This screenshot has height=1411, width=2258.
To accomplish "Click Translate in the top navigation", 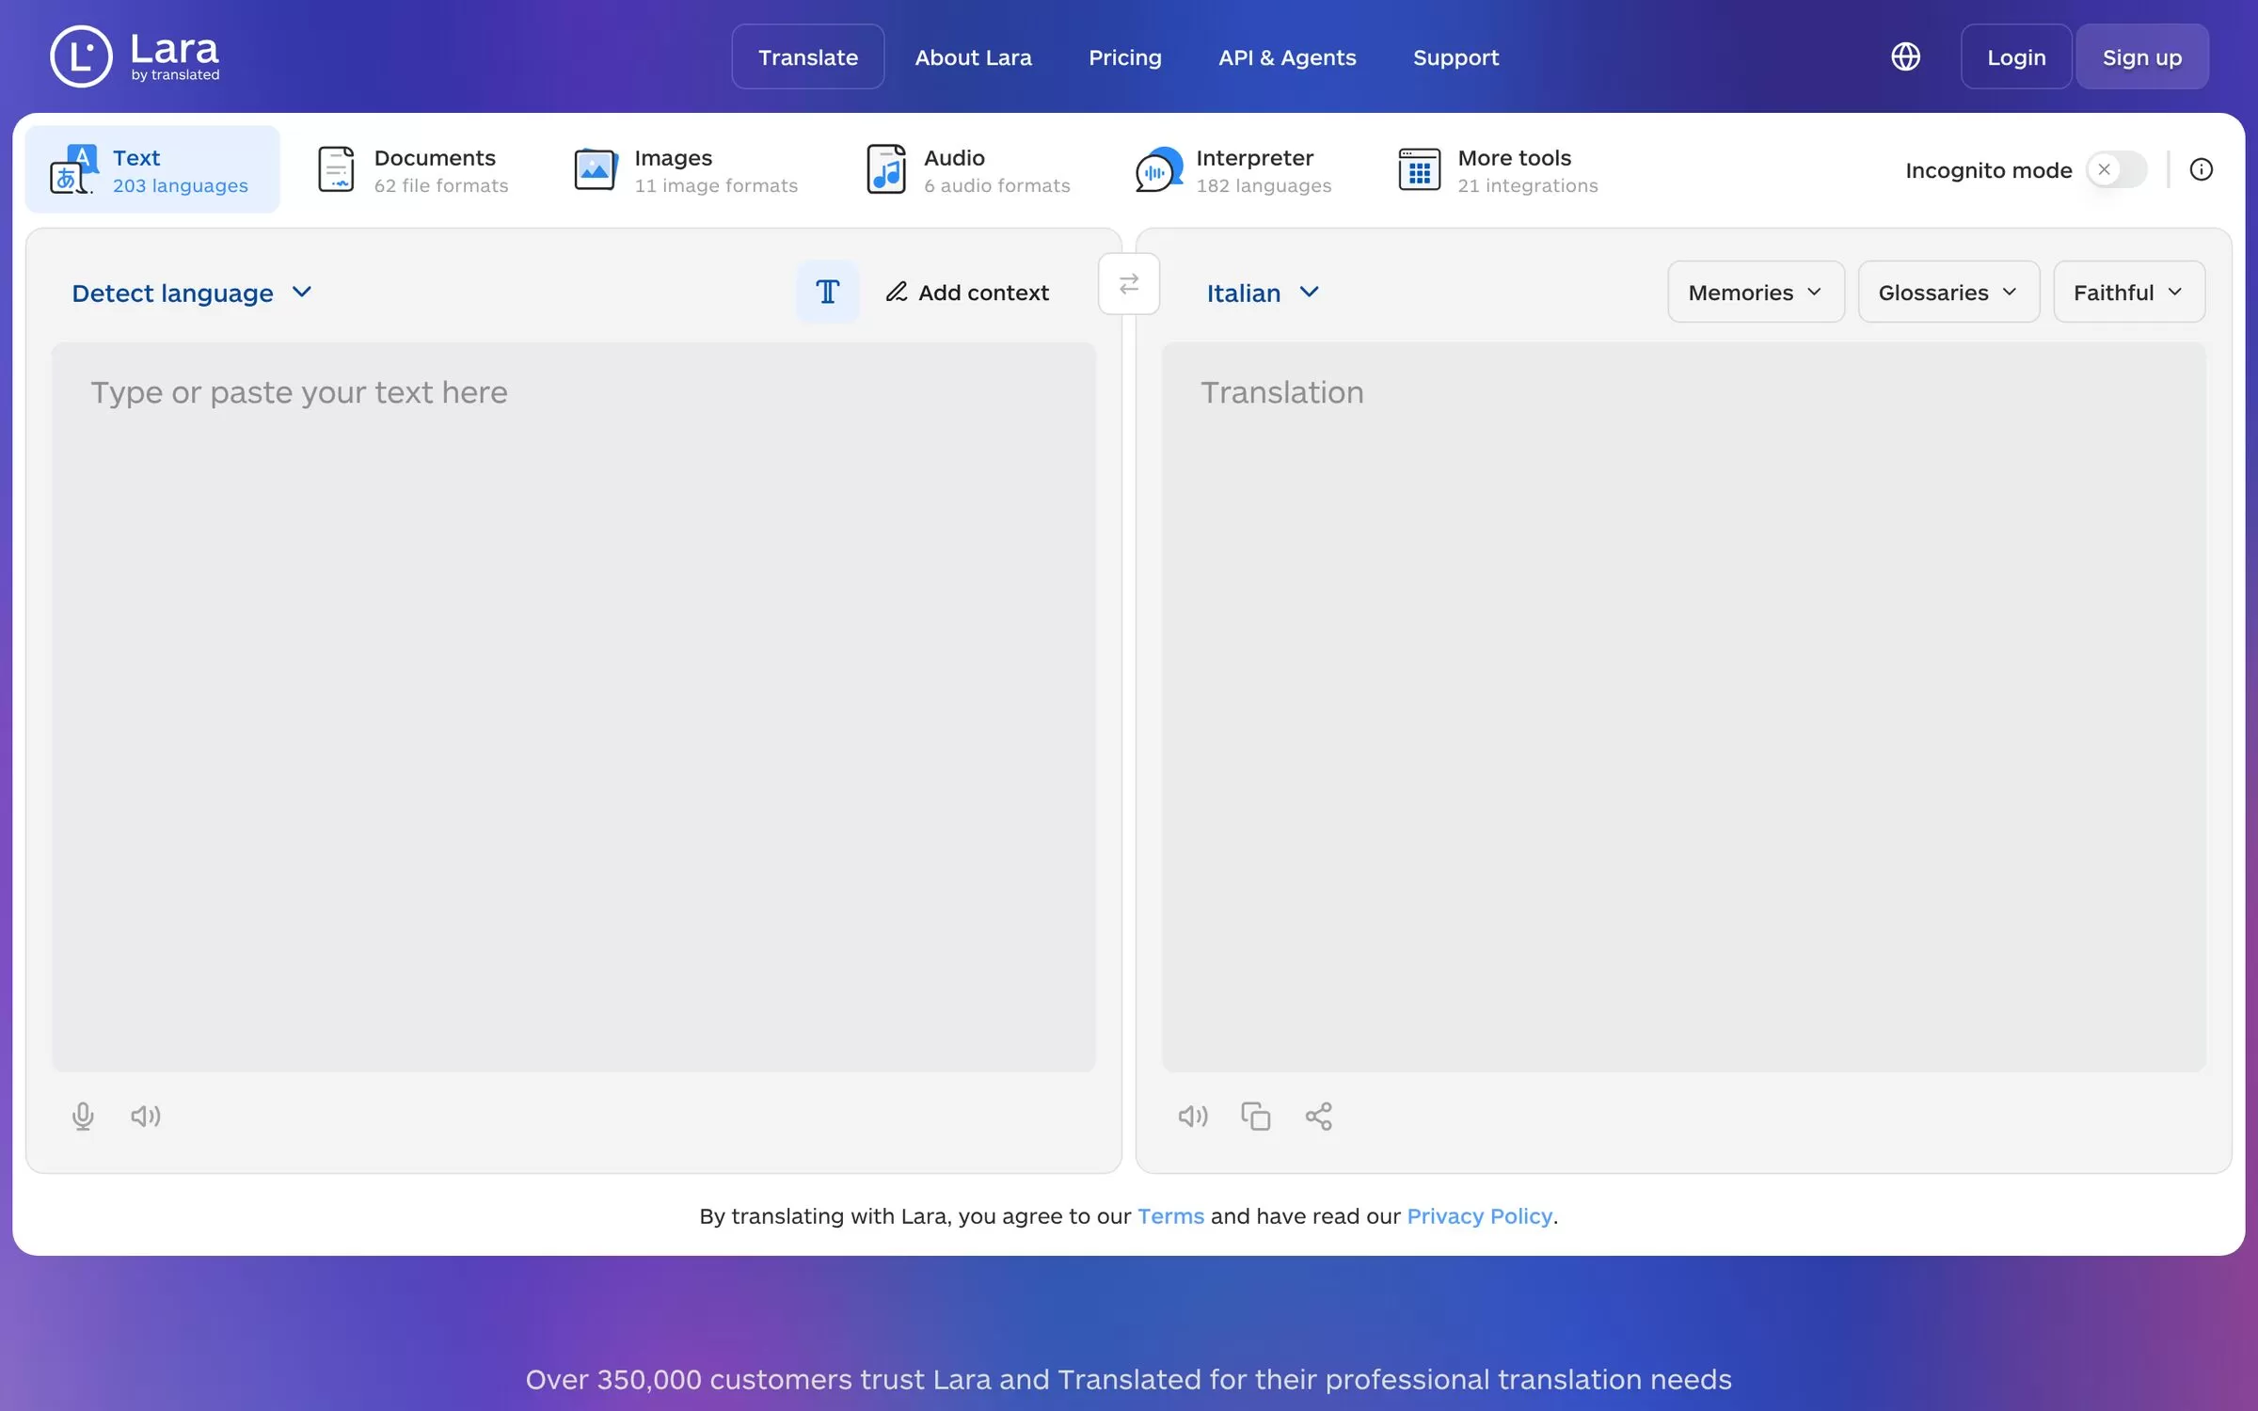I will tap(807, 56).
